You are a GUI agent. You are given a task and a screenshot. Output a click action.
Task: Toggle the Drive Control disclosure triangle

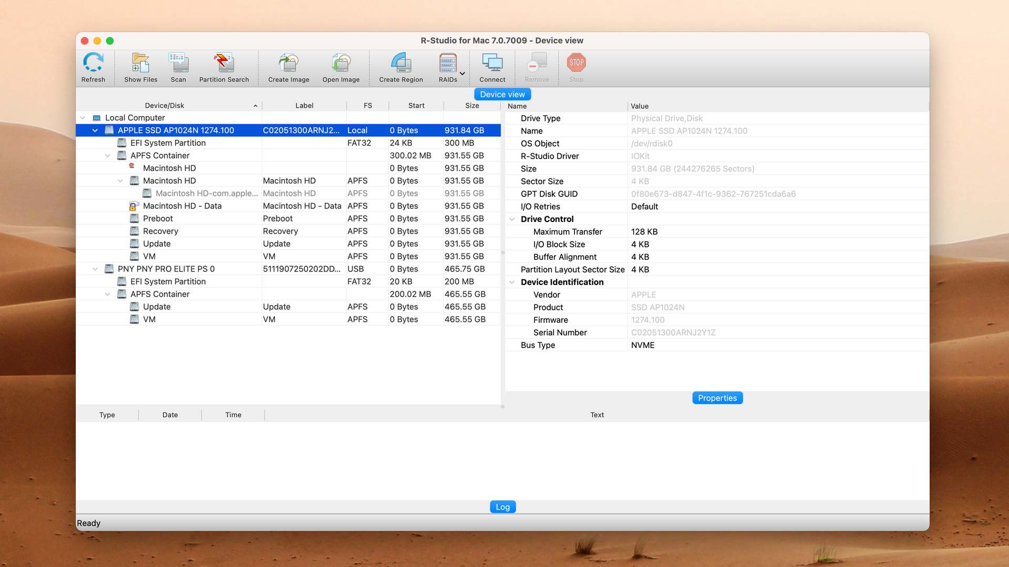(x=511, y=219)
